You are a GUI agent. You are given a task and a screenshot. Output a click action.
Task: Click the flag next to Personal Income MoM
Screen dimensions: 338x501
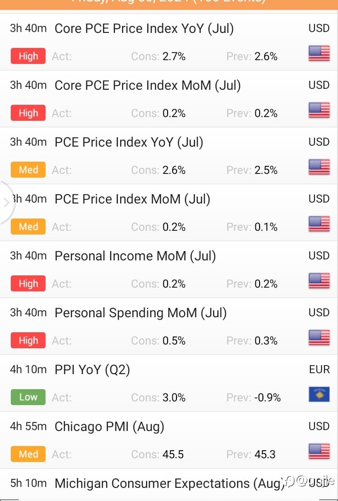click(x=319, y=281)
